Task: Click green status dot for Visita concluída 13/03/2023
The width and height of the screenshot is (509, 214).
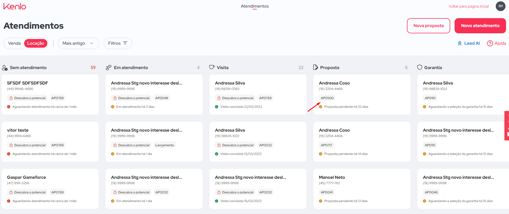Action: (x=217, y=154)
